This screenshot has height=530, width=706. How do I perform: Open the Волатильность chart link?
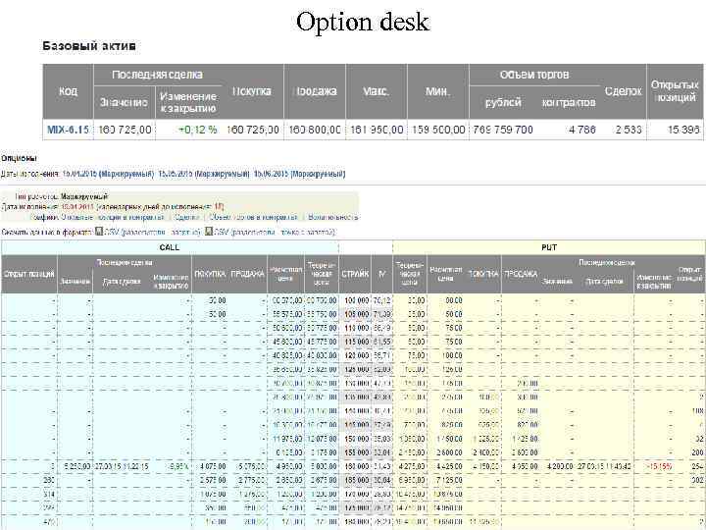point(333,217)
